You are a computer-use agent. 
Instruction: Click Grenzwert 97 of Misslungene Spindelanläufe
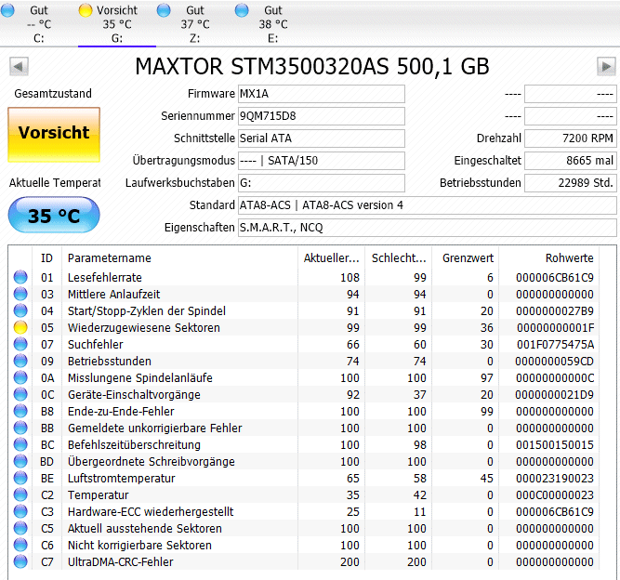click(x=487, y=378)
